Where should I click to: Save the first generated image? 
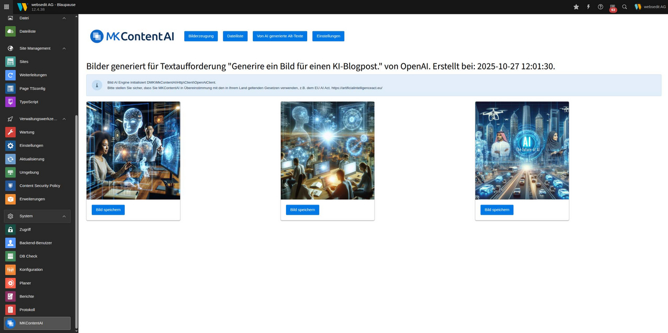[x=108, y=210]
